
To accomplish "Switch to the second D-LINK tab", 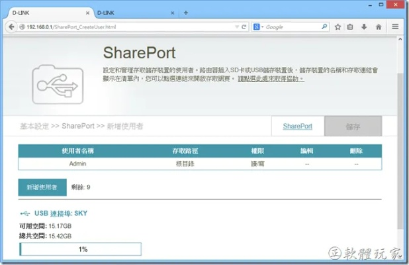I will 136,13.
